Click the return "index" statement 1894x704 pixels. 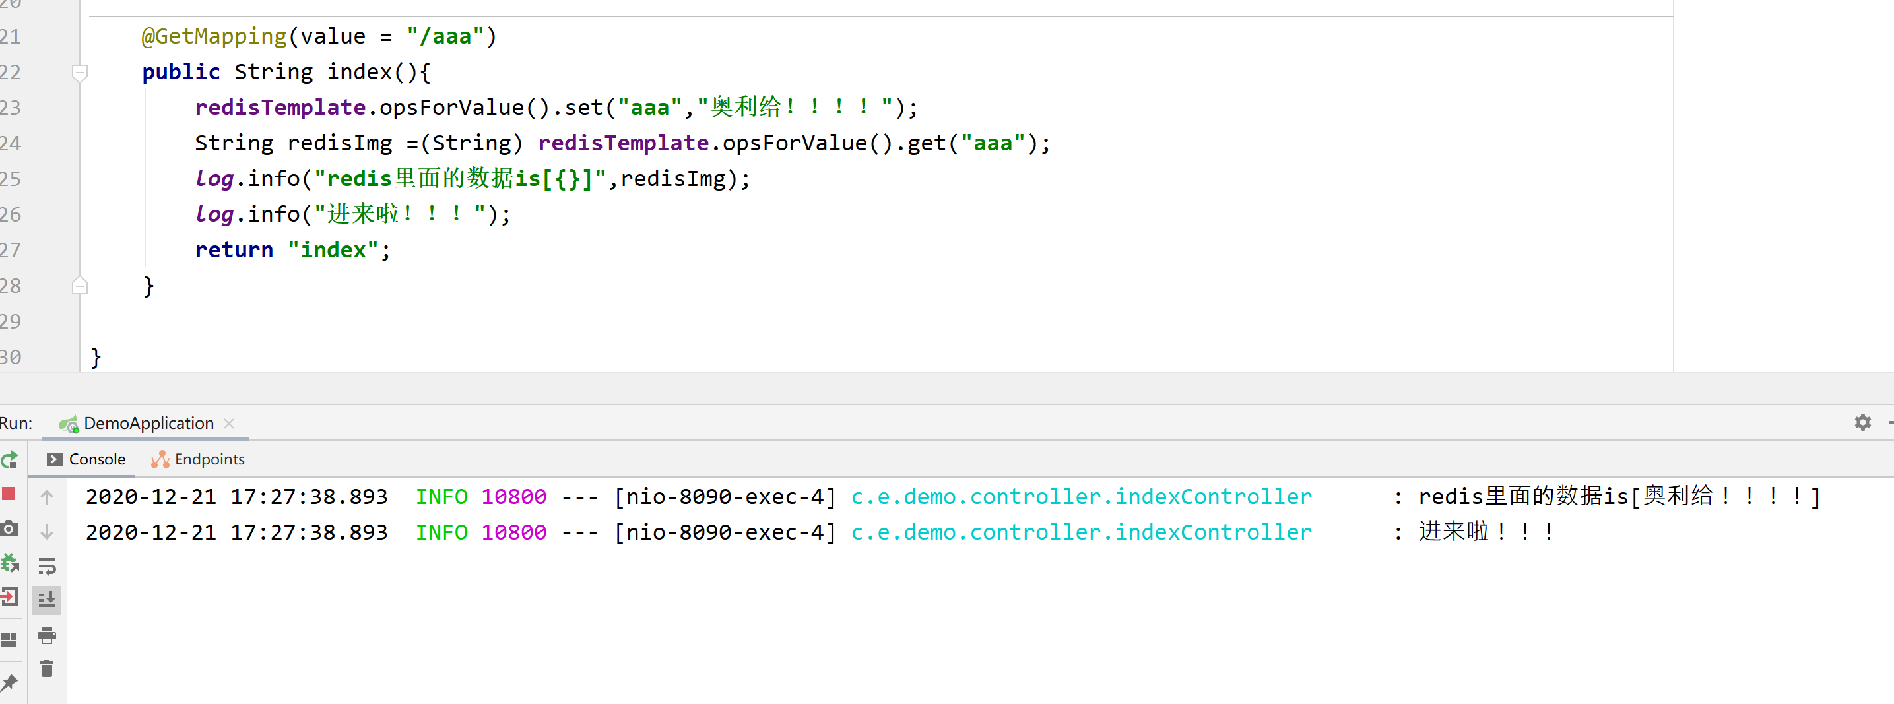(292, 250)
